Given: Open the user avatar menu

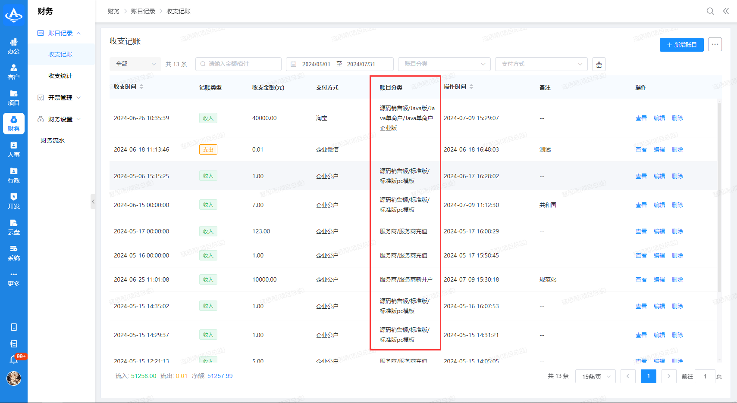Looking at the screenshot, I should (x=14, y=378).
